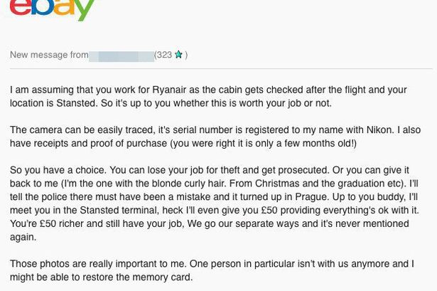Click the word "Nikon" in the message
437x291 pixels.
point(379,130)
